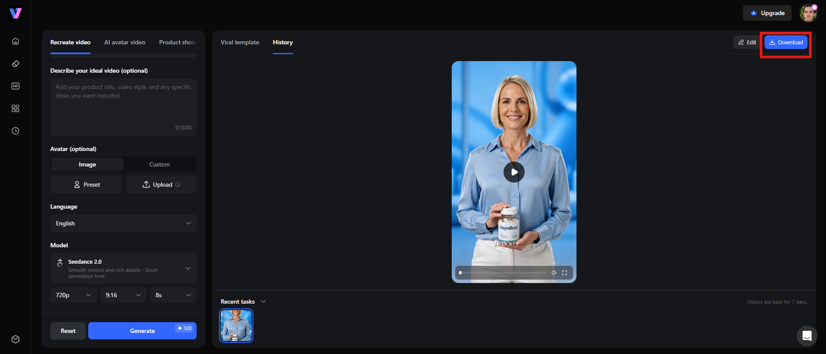Image resolution: width=826 pixels, height=354 pixels.
Task: Switch to the Viral template tab
Action: point(240,42)
